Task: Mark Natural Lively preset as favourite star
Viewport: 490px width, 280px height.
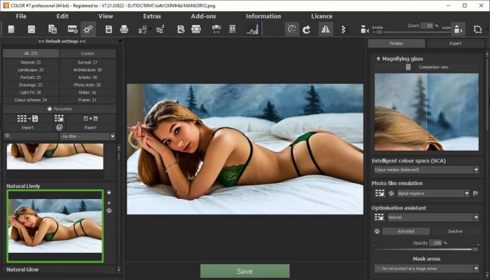Action: click(x=108, y=192)
